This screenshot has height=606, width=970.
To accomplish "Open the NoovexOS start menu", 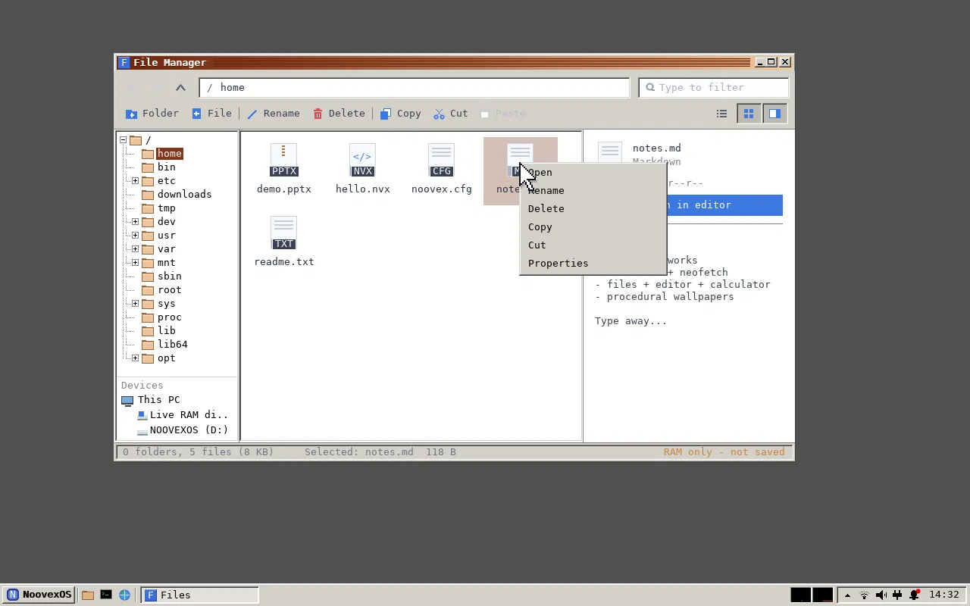I will click(x=38, y=595).
